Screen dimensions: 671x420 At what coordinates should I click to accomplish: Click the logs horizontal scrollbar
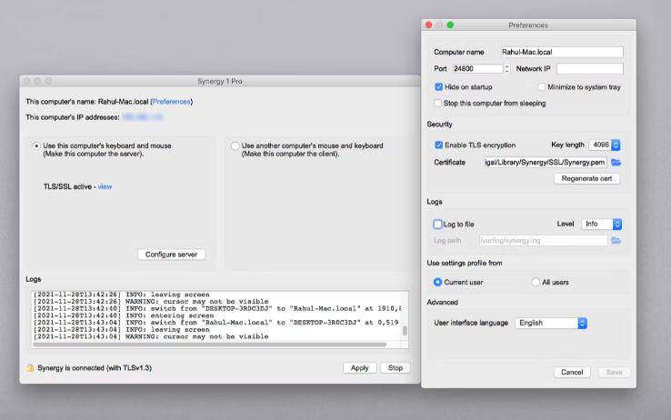(210, 345)
